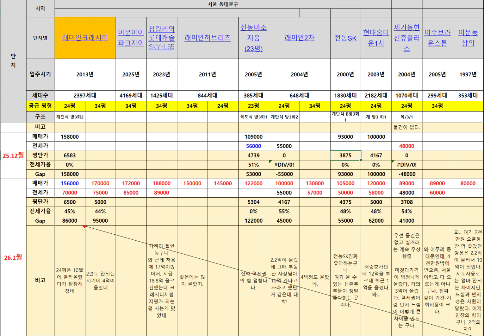The width and height of the screenshot is (484, 336).
Task: Select the 1997년 move-in year cell
Action: click(468, 74)
